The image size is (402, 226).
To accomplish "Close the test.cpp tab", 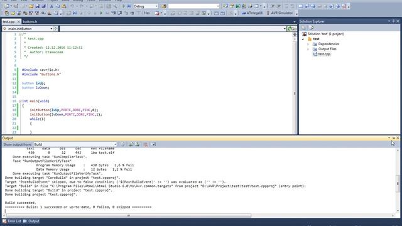I will tap(18, 21).
